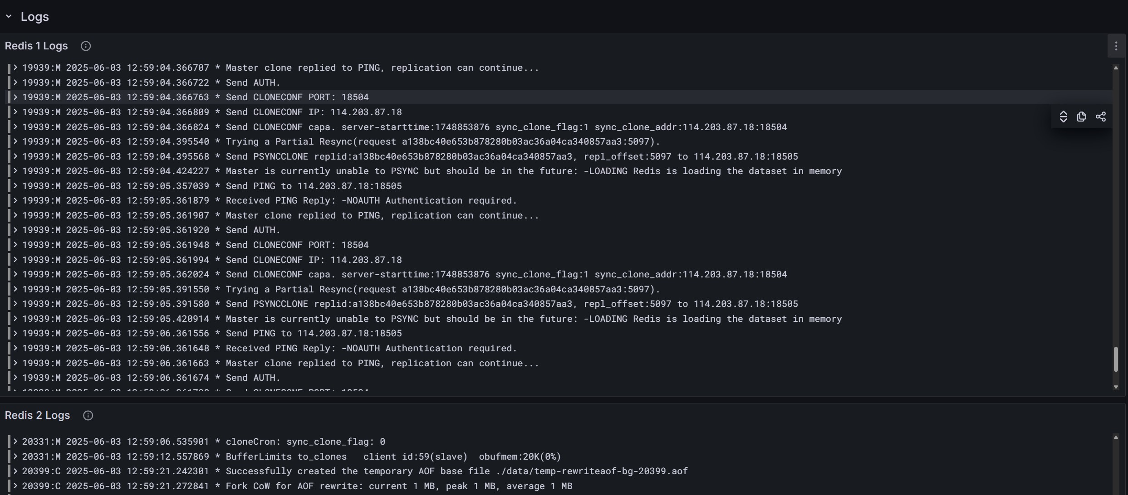
Task: Click the Redis 2 Logs panel title
Action: click(x=37, y=416)
